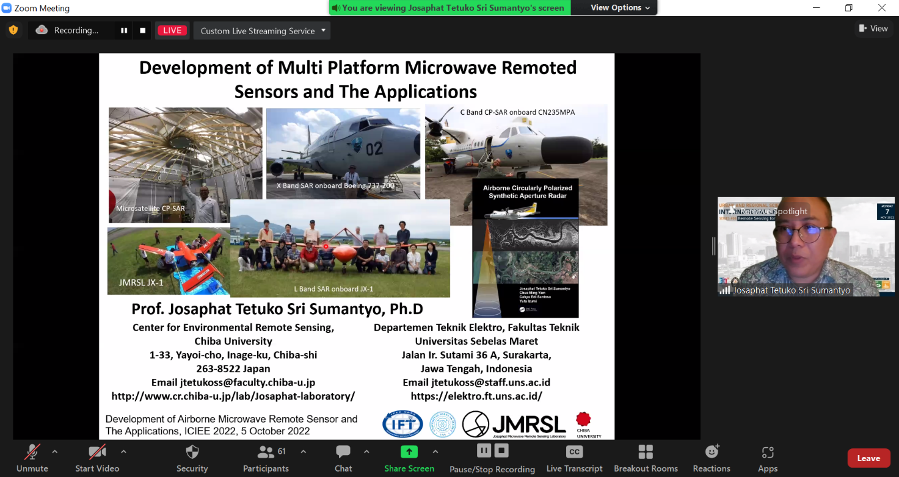Click the red Leave button
899x477 pixels.
pos(868,458)
